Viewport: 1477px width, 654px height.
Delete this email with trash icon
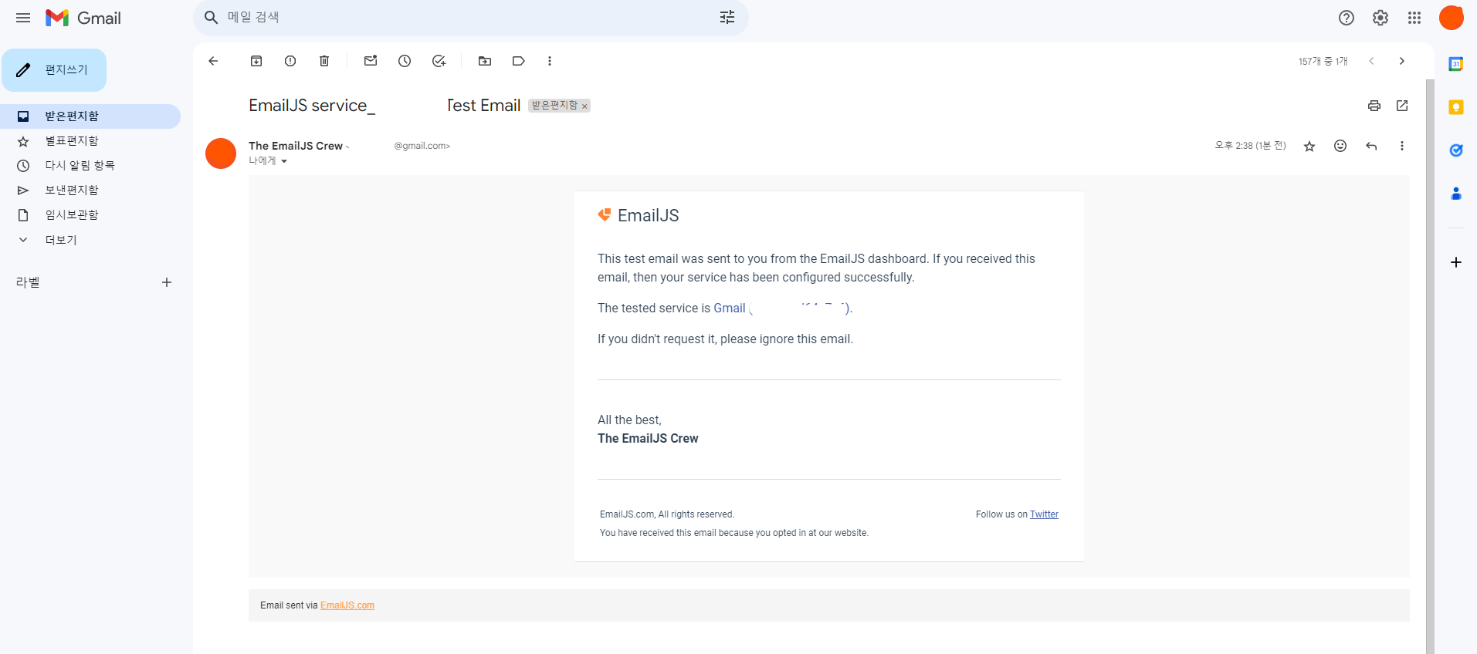pyautogui.click(x=324, y=61)
